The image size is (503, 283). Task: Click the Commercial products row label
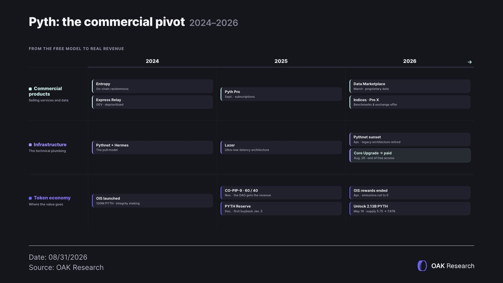[45, 91]
